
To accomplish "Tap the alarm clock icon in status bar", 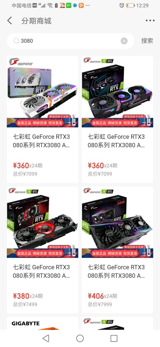I will [122, 5].
